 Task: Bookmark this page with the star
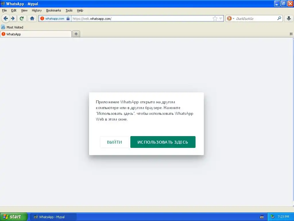point(215,18)
